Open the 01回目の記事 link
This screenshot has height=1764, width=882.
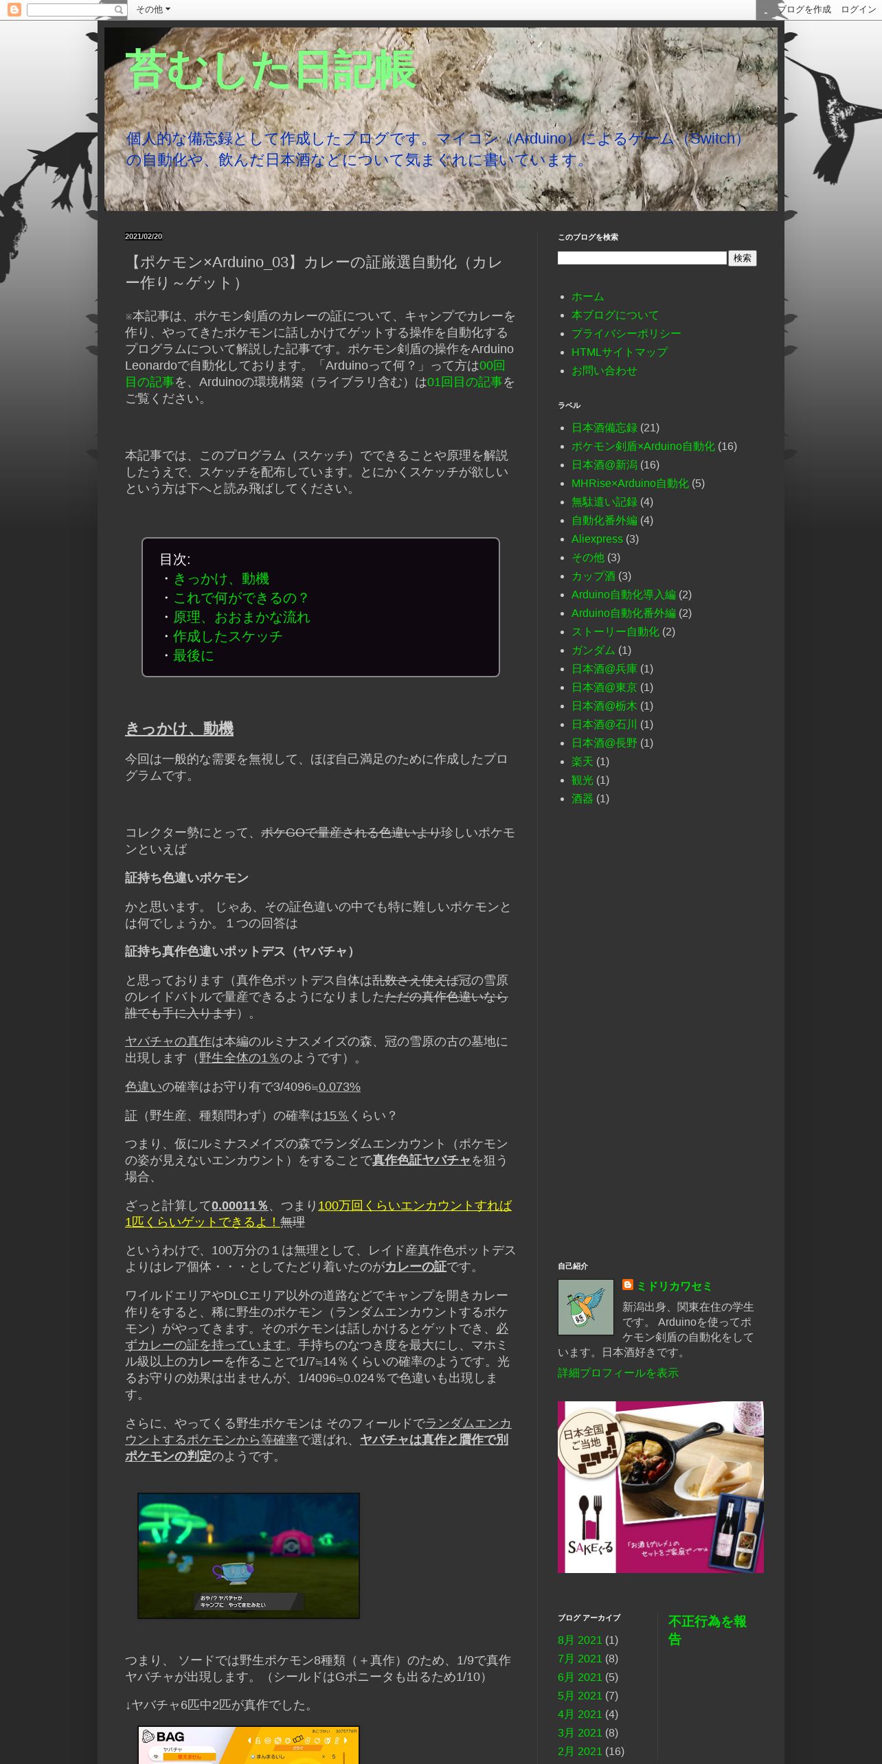[x=464, y=382]
